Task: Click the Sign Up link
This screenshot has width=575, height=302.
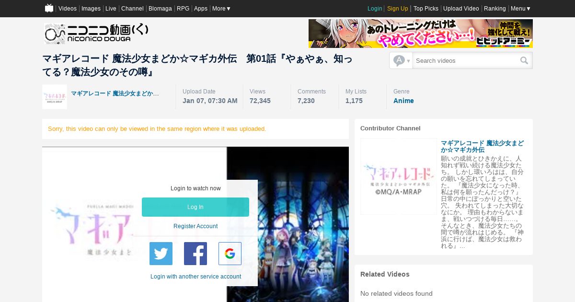Action: [398, 9]
